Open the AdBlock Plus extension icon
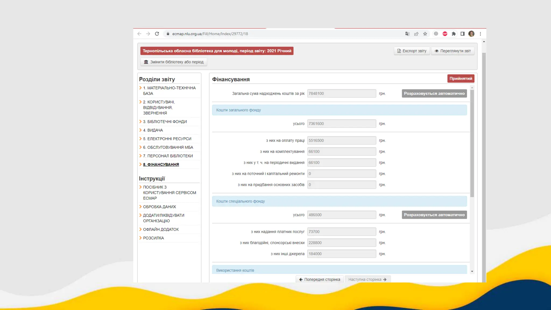 coord(445,34)
